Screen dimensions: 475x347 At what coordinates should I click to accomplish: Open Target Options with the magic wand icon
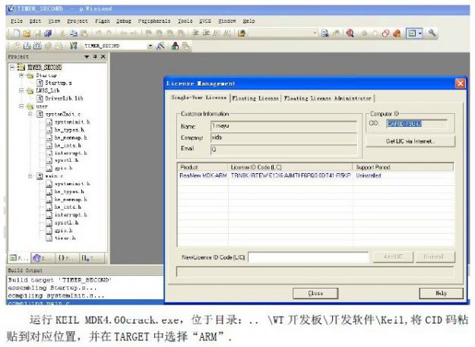[160, 46]
